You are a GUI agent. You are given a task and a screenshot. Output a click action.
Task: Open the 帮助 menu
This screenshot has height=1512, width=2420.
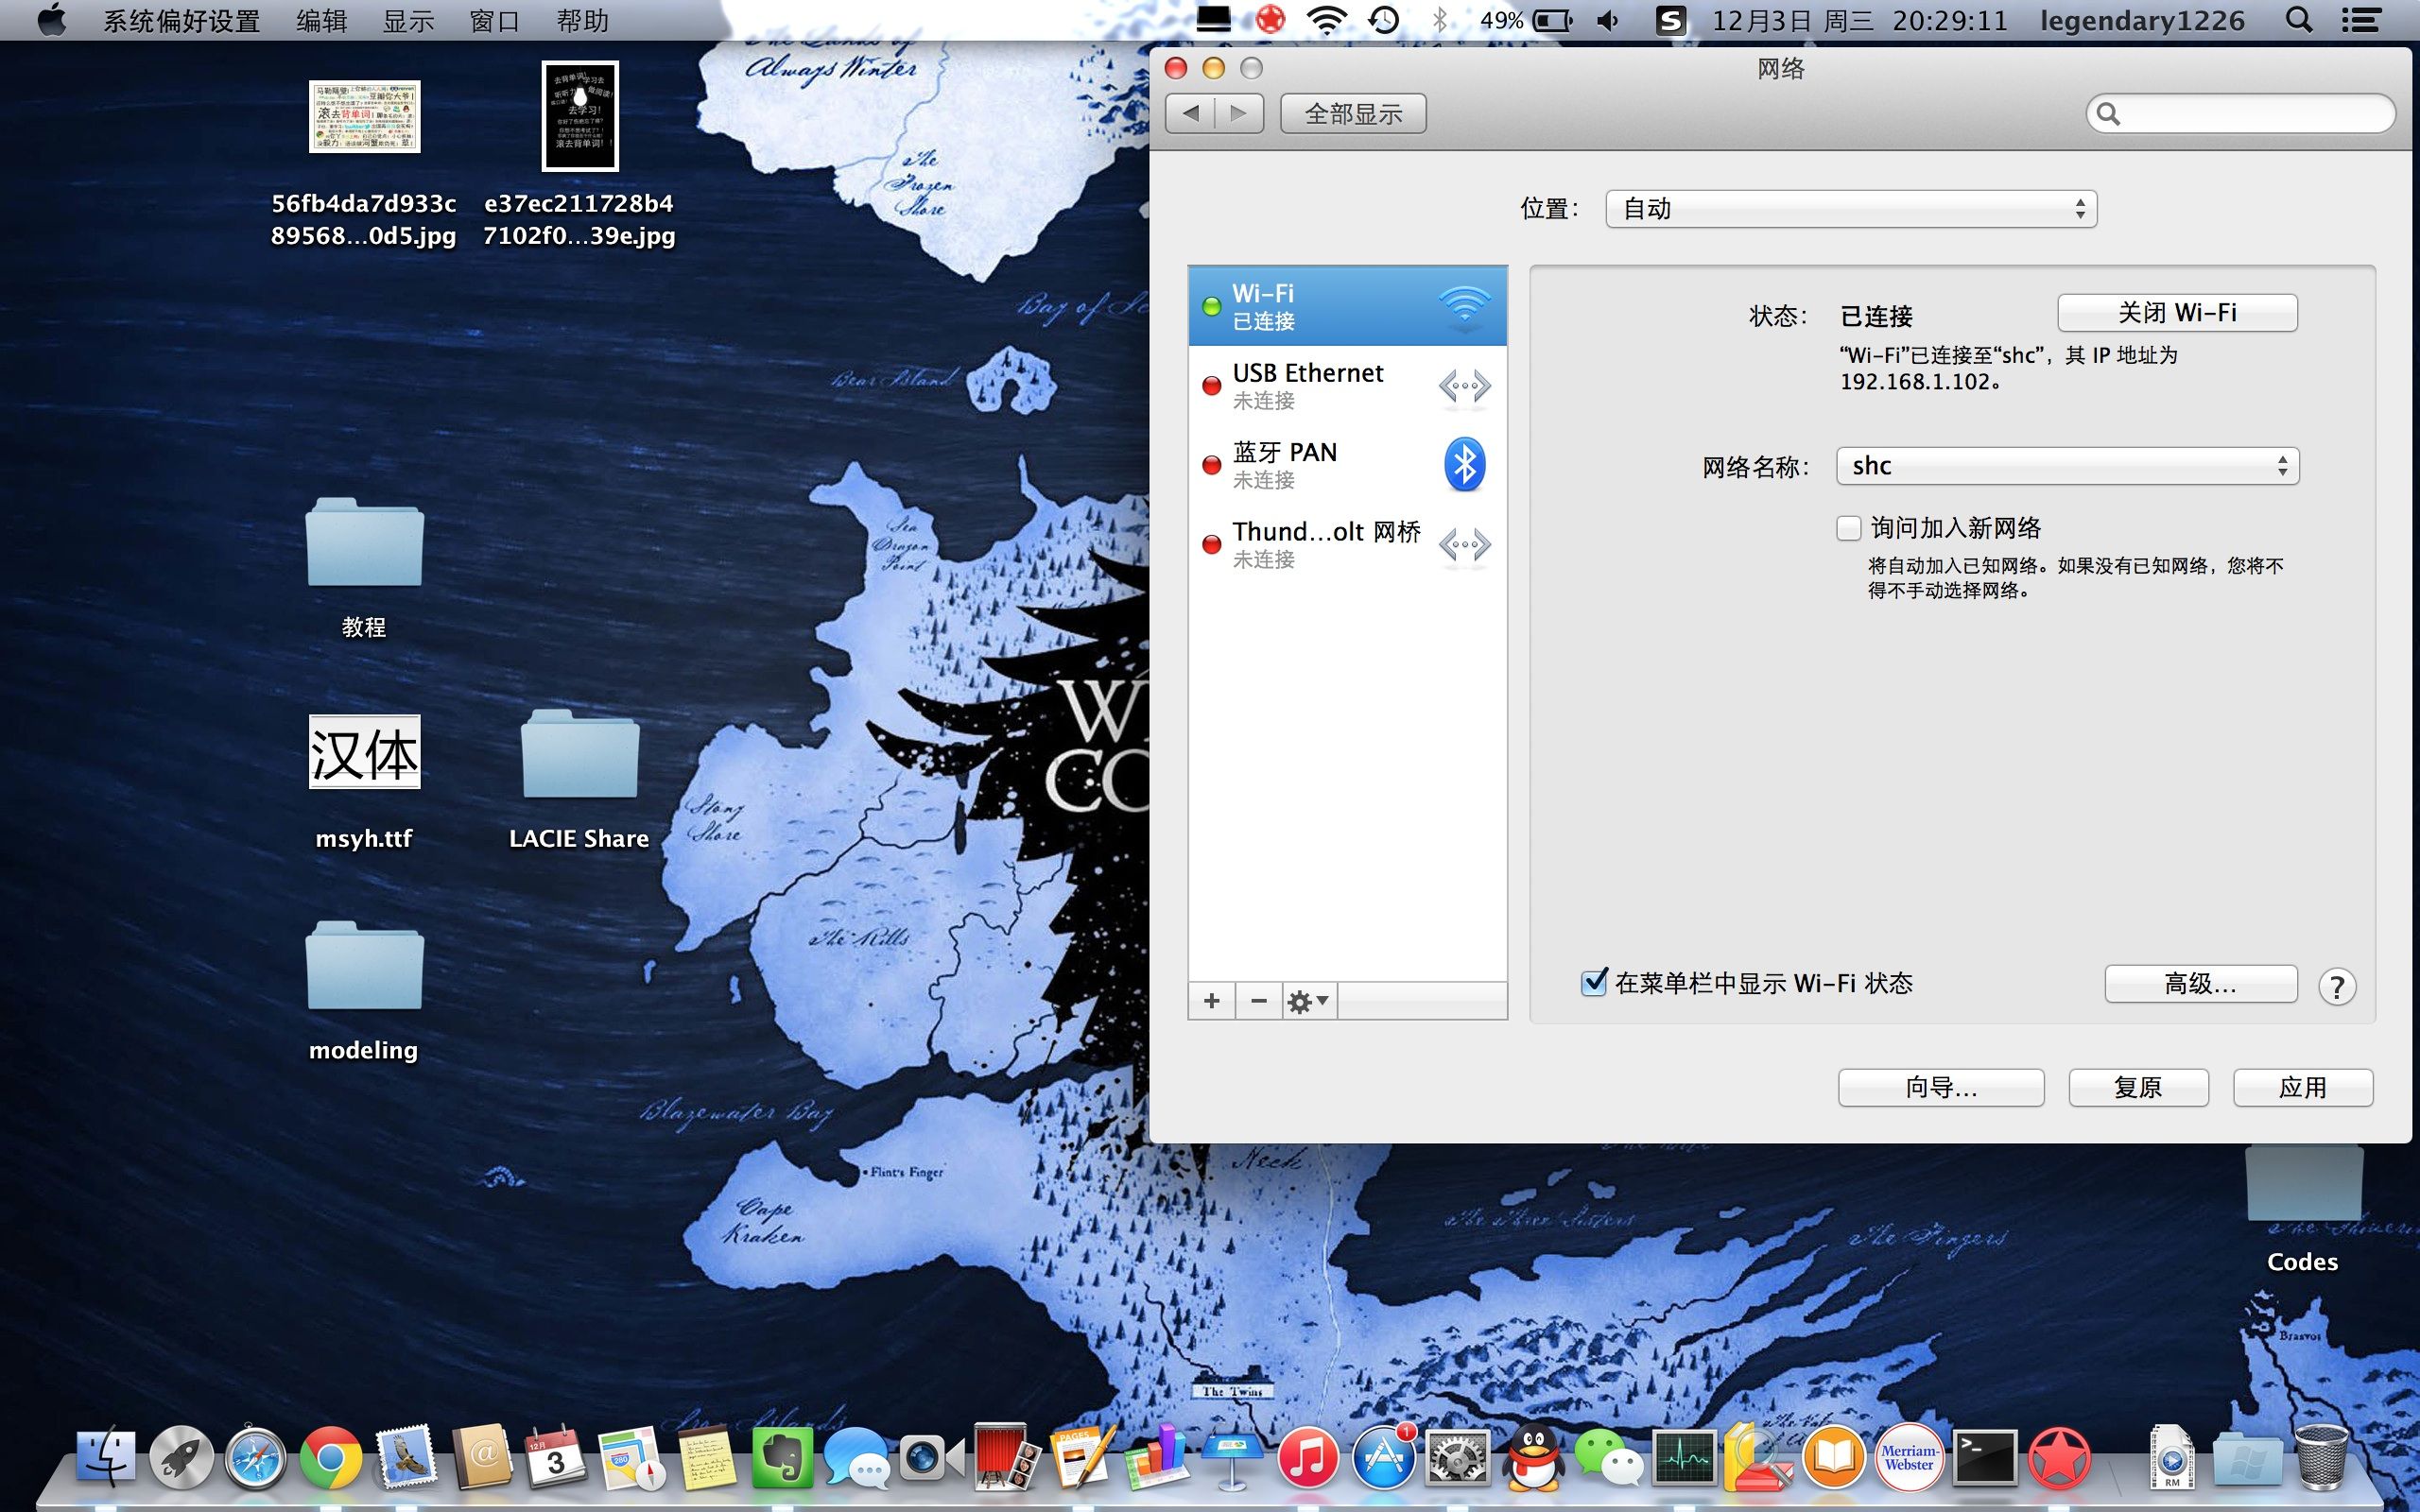(x=582, y=20)
